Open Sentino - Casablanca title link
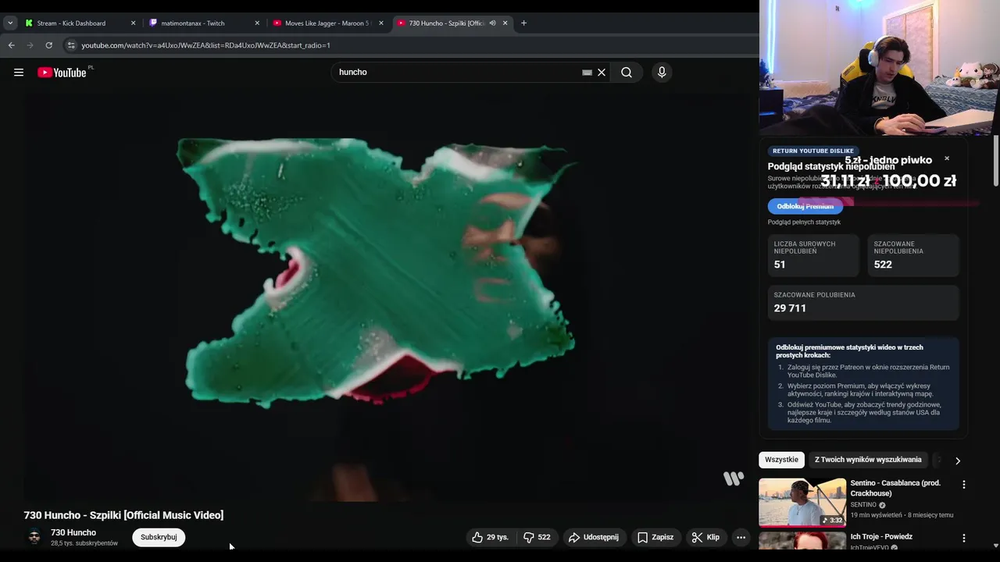The height and width of the screenshot is (562, 1000). pyautogui.click(x=895, y=488)
